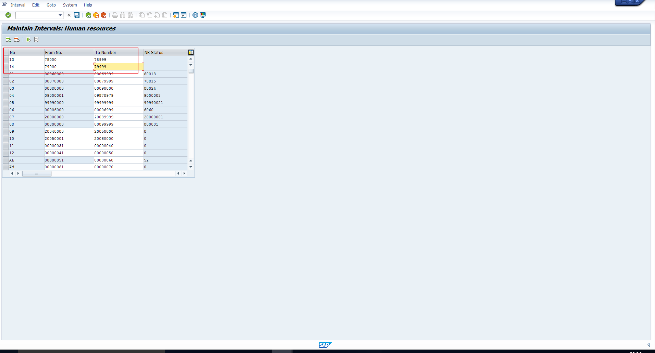Click the green Enter checkmark icon
Viewport: 655px width, 353px height.
coord(8,15)
